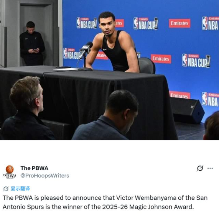Click the black floor speaker on the stage
This screenshot has width=219, height=217.
[188, 110]
